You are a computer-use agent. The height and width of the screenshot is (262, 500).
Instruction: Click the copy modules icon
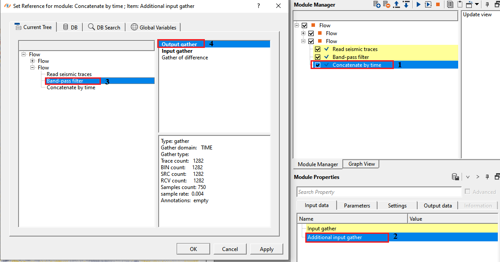pyautogui.click(x=450, y=5)
